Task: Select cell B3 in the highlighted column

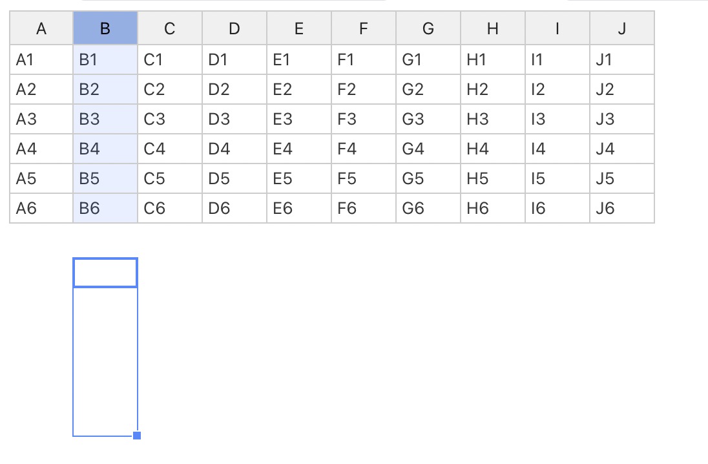Action: pyautogui.click(x=105, y=119)
